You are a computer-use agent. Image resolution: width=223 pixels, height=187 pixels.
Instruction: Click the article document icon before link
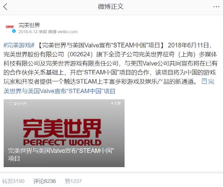click(204, 81)
